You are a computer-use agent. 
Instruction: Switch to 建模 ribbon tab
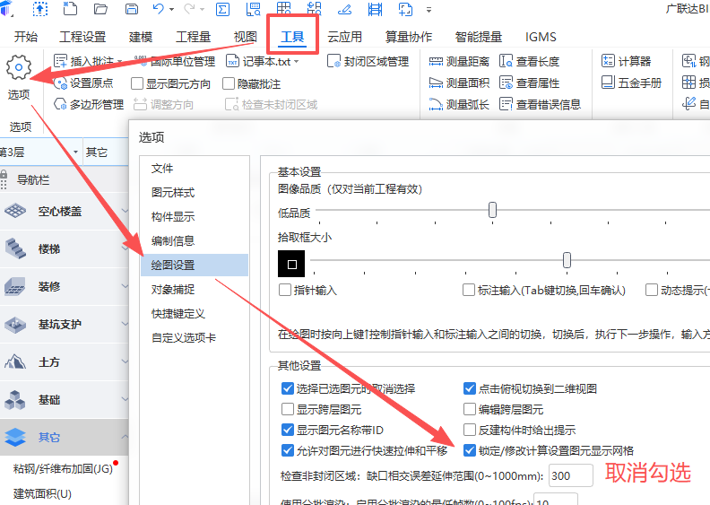(x=141, y=37)
